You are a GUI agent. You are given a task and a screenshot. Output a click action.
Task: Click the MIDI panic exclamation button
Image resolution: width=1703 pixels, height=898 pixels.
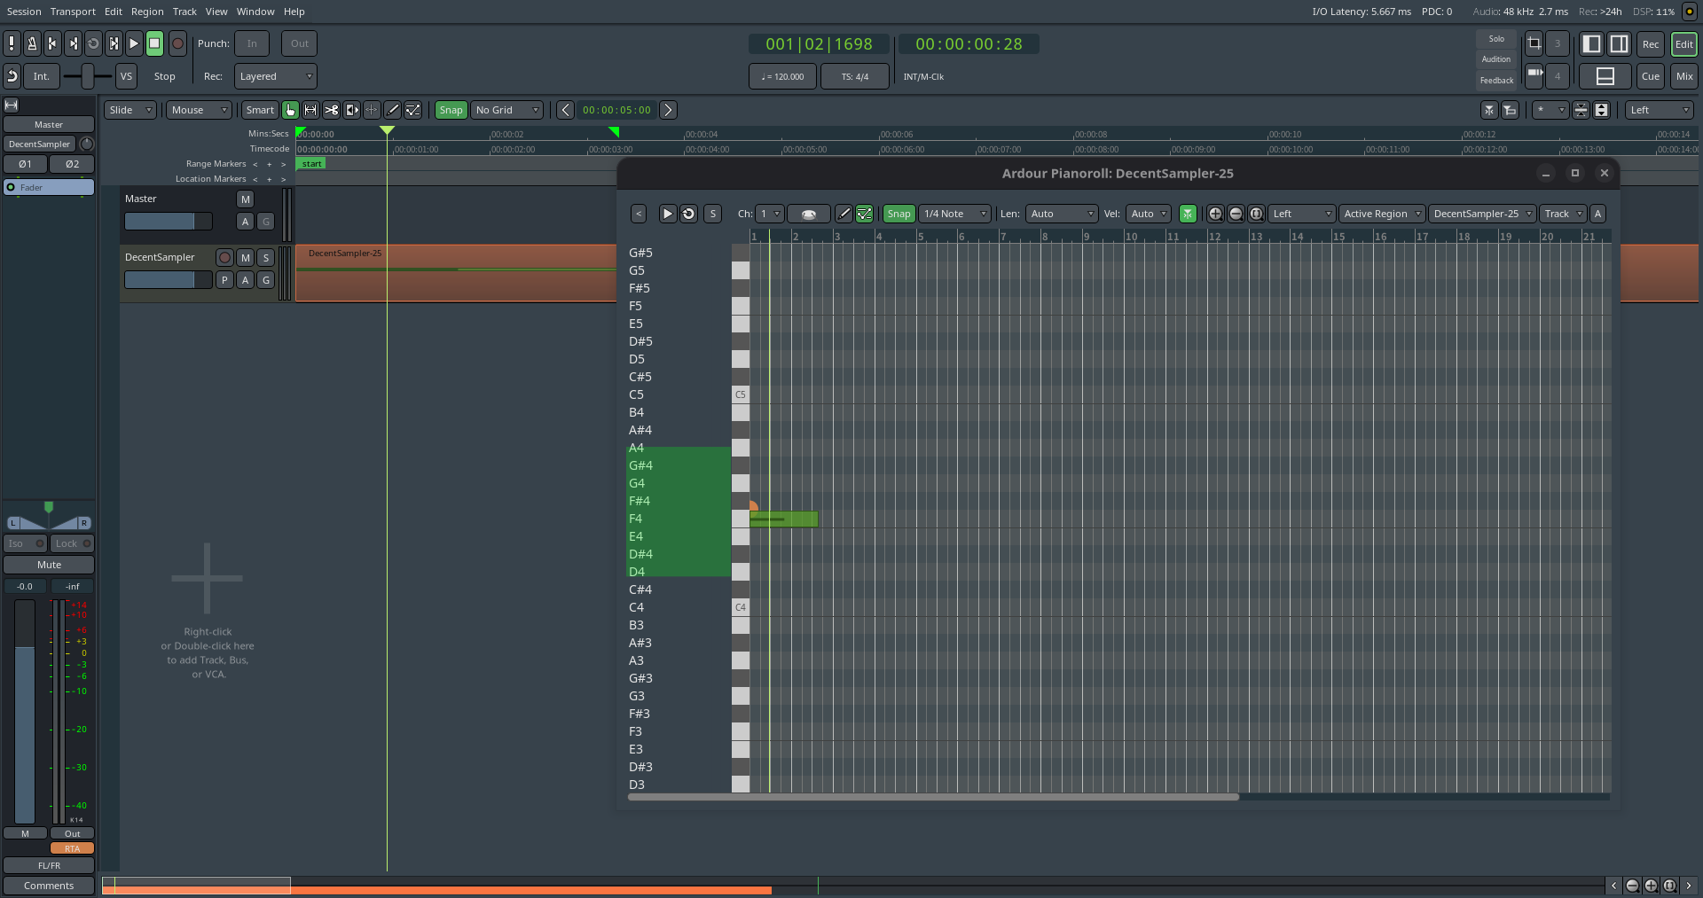pyautogui.click(x=12, y=43)
